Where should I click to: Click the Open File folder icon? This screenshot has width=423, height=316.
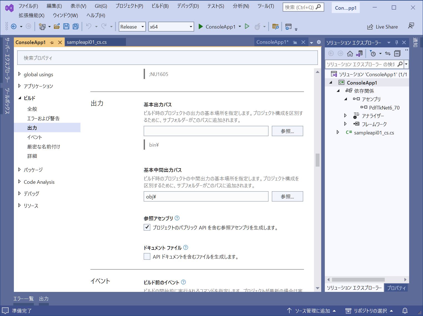click(57, 27)
